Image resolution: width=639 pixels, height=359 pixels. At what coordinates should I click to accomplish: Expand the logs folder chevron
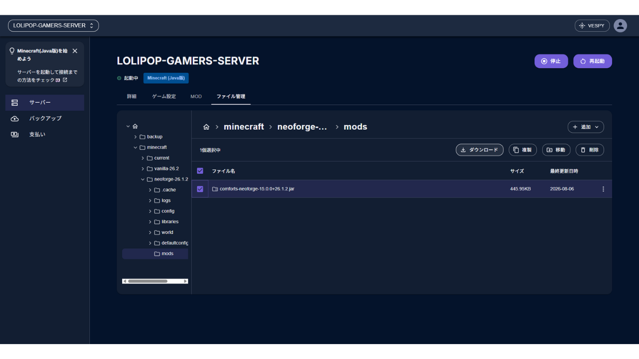pos(150,200)
